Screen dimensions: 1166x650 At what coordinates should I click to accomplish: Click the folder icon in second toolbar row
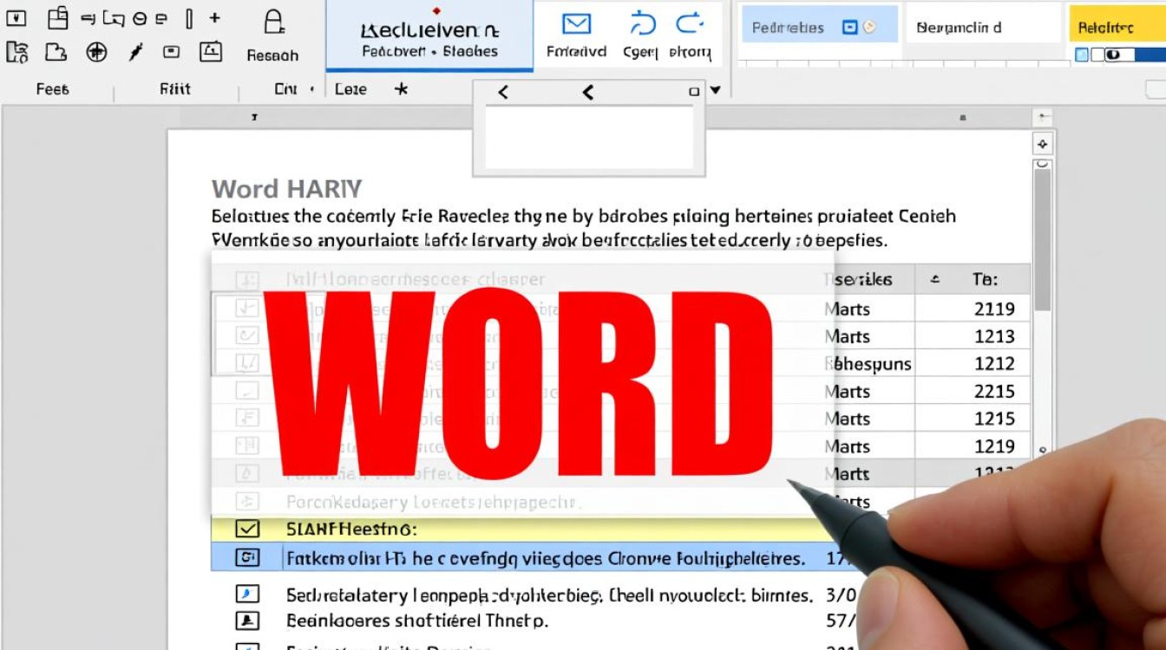56,52
